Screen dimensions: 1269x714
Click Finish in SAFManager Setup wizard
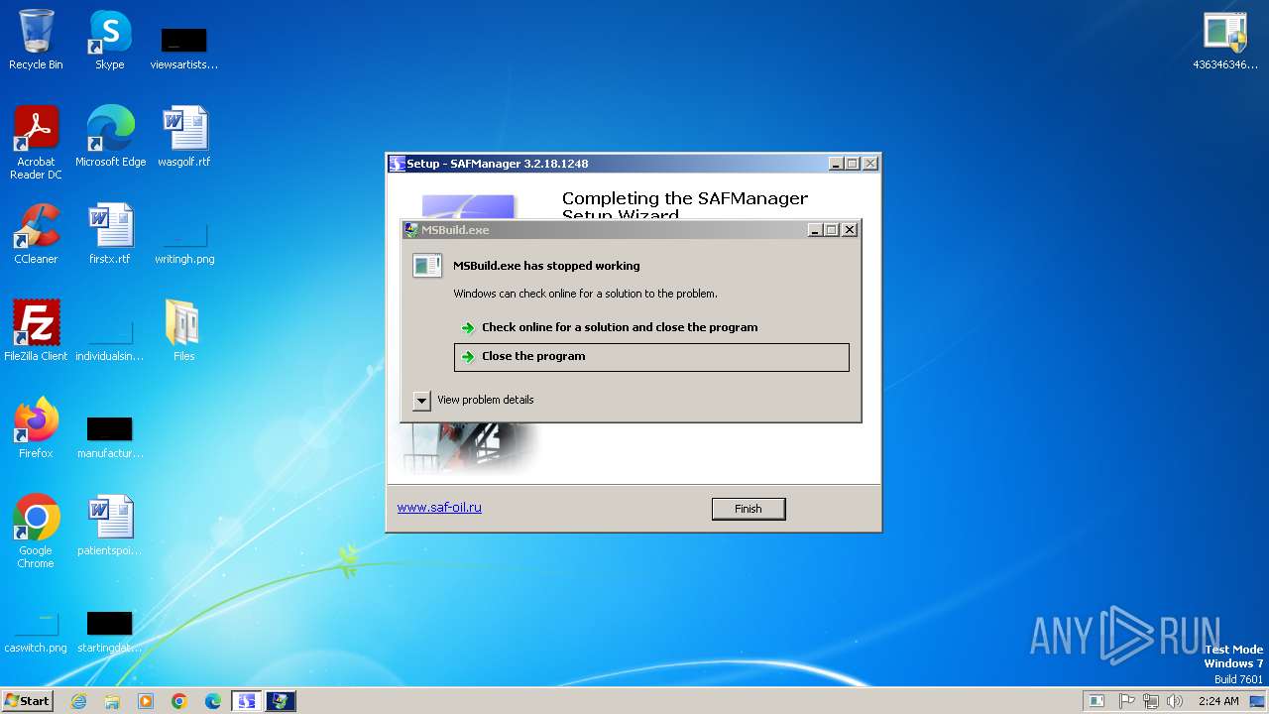coord(749,509)
